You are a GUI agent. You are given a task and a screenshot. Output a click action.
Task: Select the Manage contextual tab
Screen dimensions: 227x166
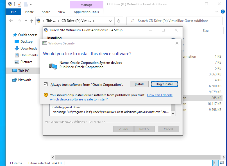(87, 5)
